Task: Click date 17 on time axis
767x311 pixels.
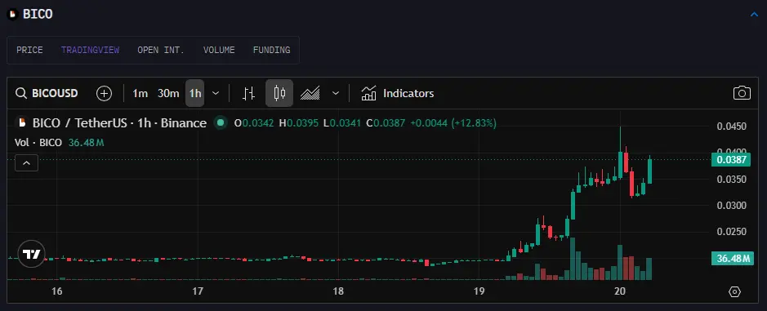Action: [198, 291]
